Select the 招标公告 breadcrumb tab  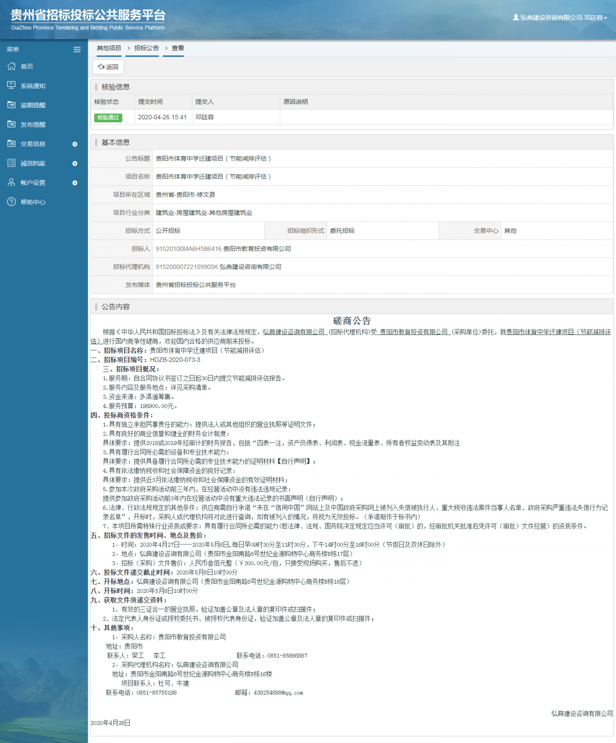click(x=146, y=48)
